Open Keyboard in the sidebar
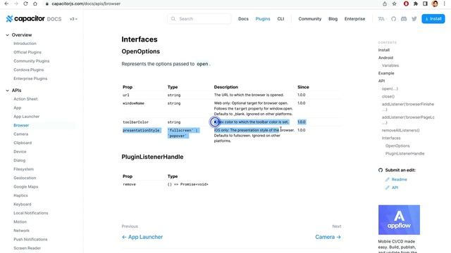Screen dimensions: 451x253 (22, 205)
